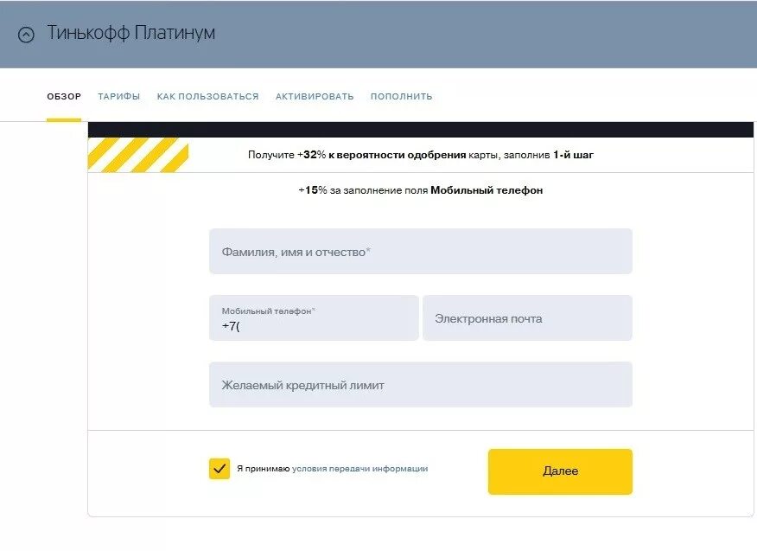Click the Тинькофф Платинум heading
This screenshot has width=757, height=551.
(130, 33)
